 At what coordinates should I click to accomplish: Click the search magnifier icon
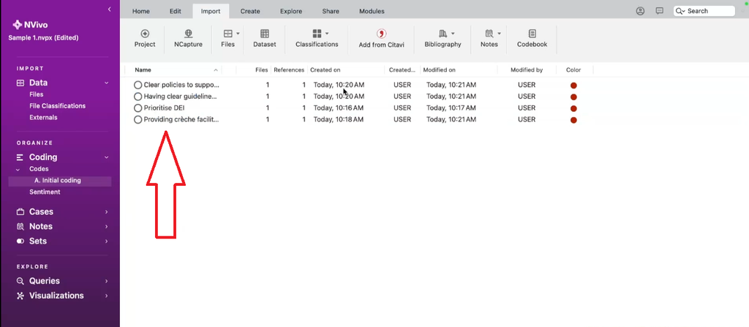point(680,11)
